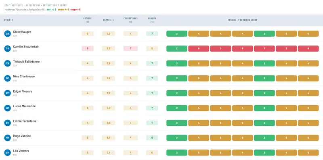Click the 'vert ≤ 3' legend label
The image size is (323, 160).
52,9
